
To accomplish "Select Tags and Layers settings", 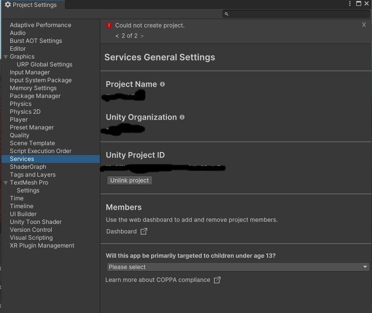I will tap(33, 175).
